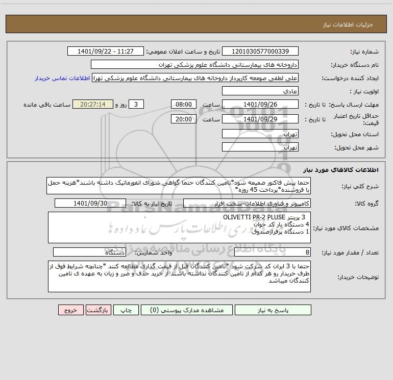Click the واحد شمارش field دستگاه

pyautogui.click(x=89, y=252)
